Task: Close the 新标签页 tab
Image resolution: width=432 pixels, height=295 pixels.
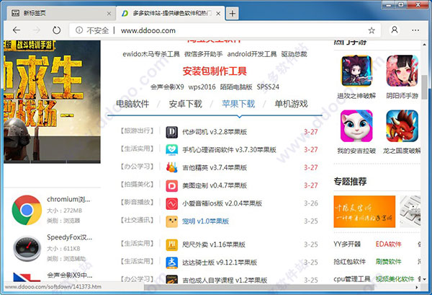Action: tap(109, 13)
